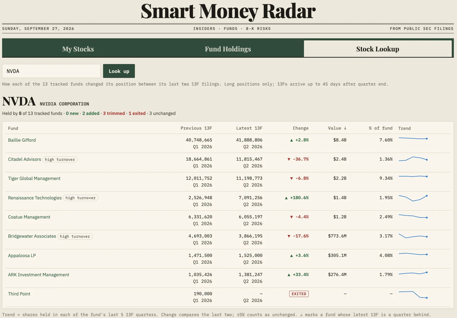Open the ARK Investment Management link

[39, 275]
